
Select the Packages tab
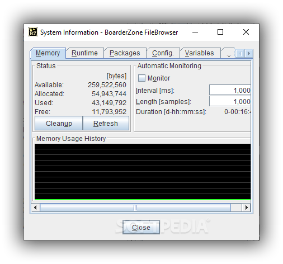coord(125,53)
